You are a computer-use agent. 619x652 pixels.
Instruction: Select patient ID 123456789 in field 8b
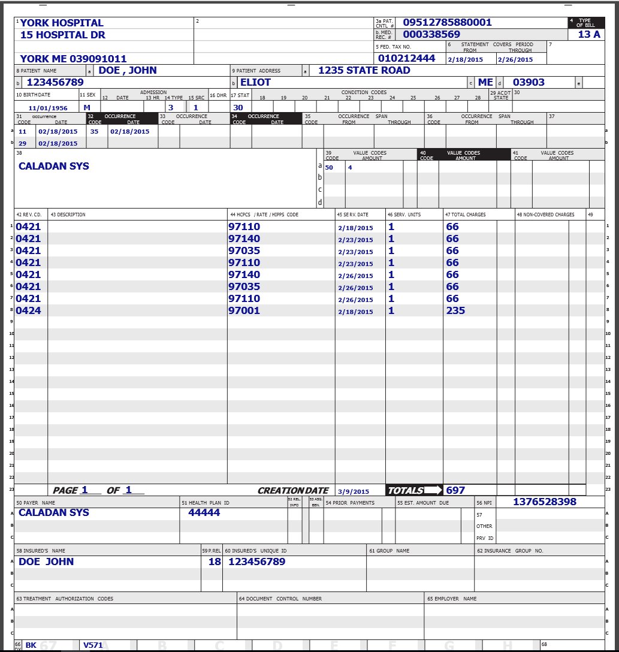[55, 82]
